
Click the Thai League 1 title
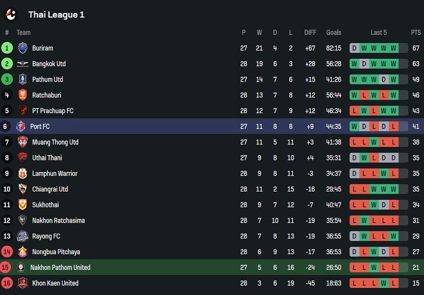(57, 15)
